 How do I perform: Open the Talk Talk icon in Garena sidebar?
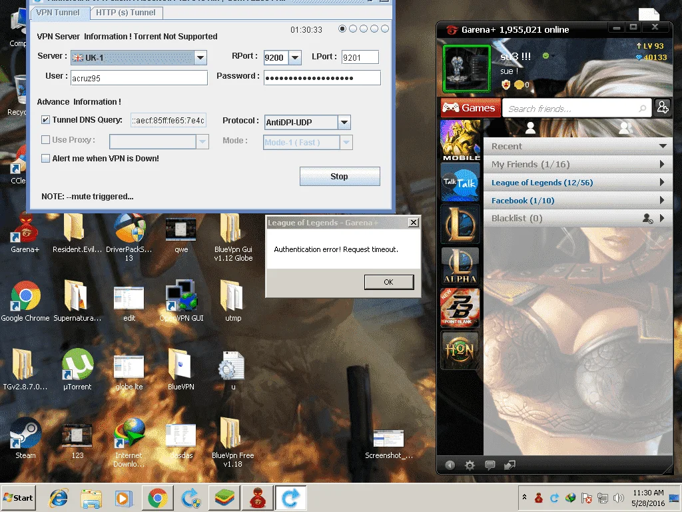(x=460, y=183)
